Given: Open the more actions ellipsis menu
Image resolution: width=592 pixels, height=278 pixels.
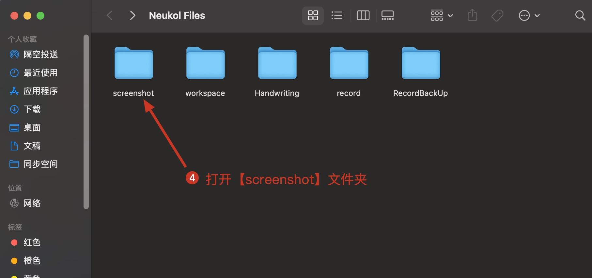Looking at the screenshot, I should [x=529, y=15].
